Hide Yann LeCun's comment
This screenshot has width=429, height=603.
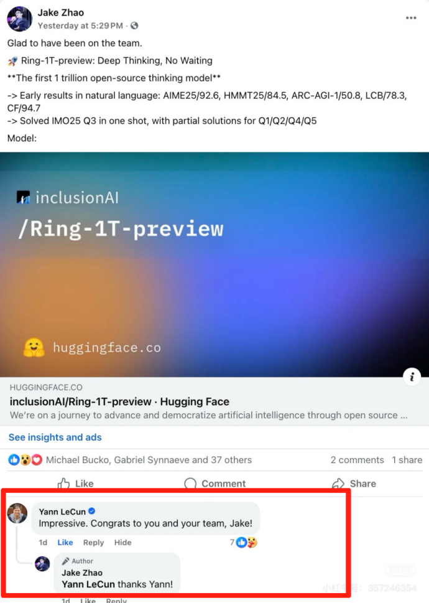pyautogui.click(x=122, y=542)
